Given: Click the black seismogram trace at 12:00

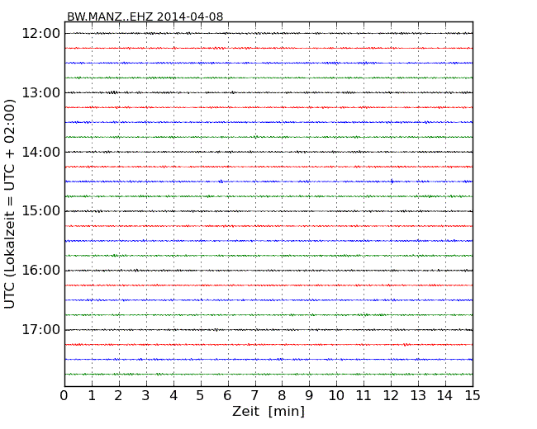Looking at the screenshot, I should coord(268,34).
